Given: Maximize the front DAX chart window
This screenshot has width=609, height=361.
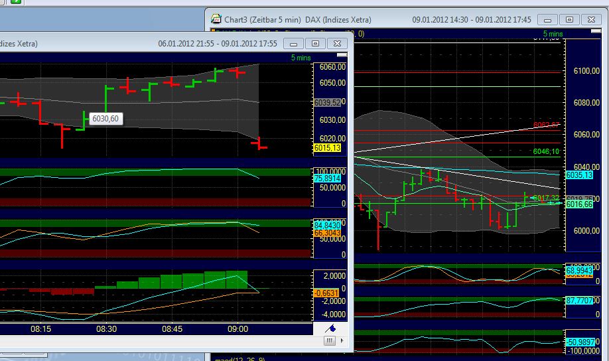Looking at the screenshot, I should (316, 44).
